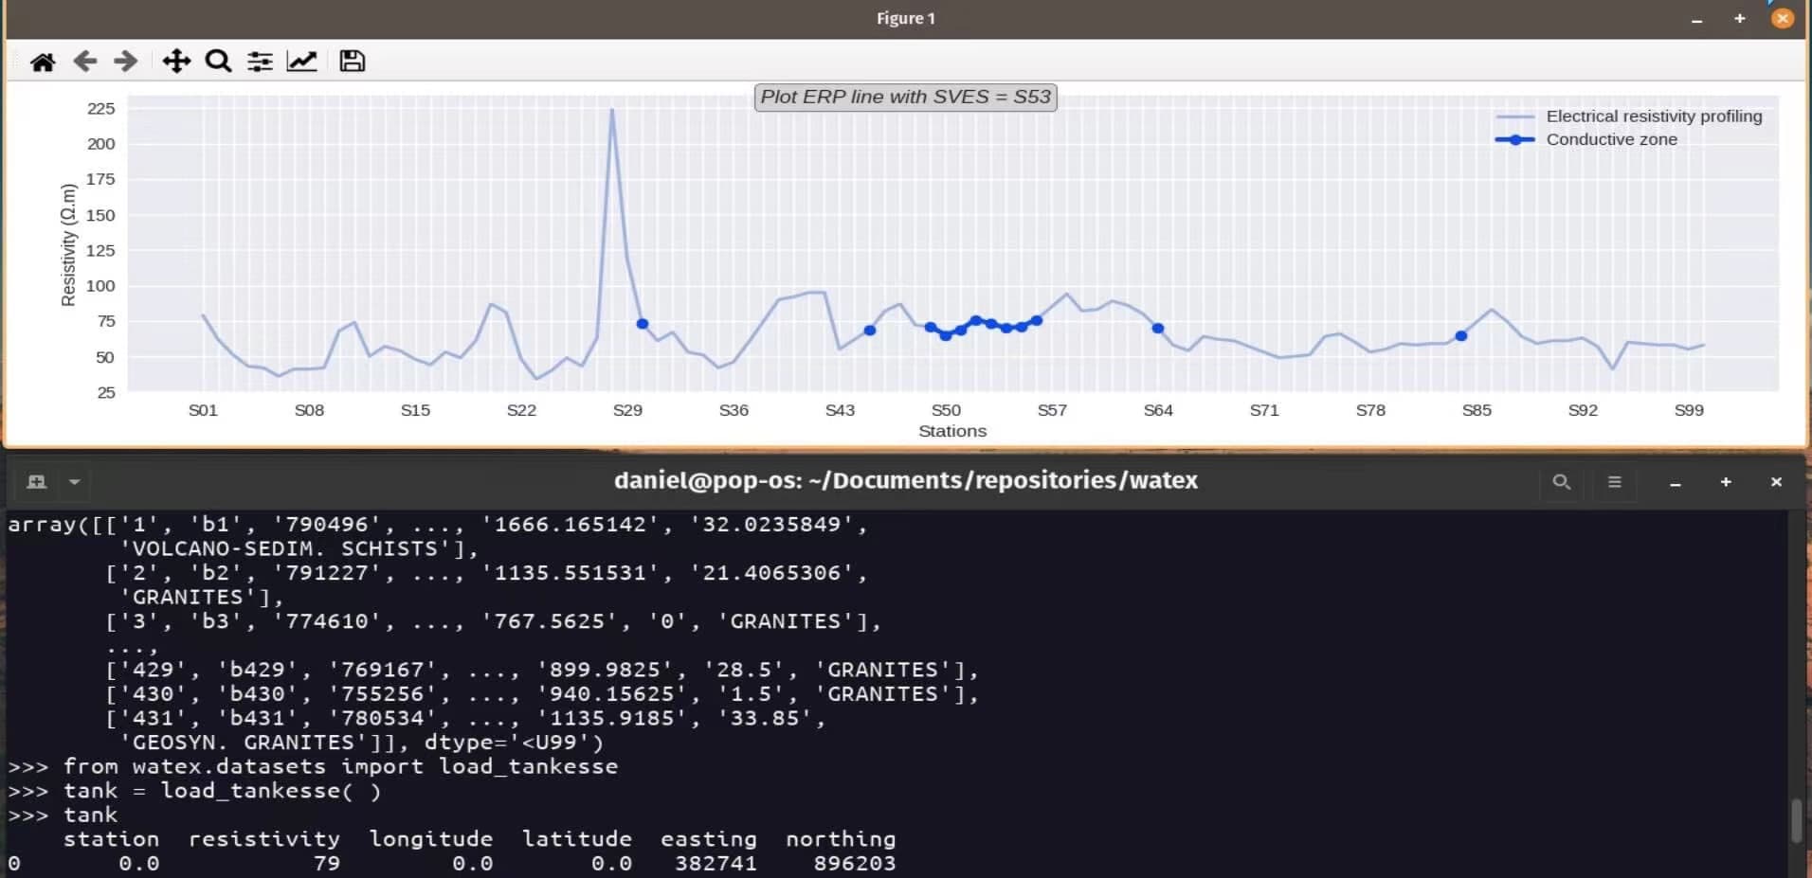Go back to the previous plot view

(x=84, y=60)
